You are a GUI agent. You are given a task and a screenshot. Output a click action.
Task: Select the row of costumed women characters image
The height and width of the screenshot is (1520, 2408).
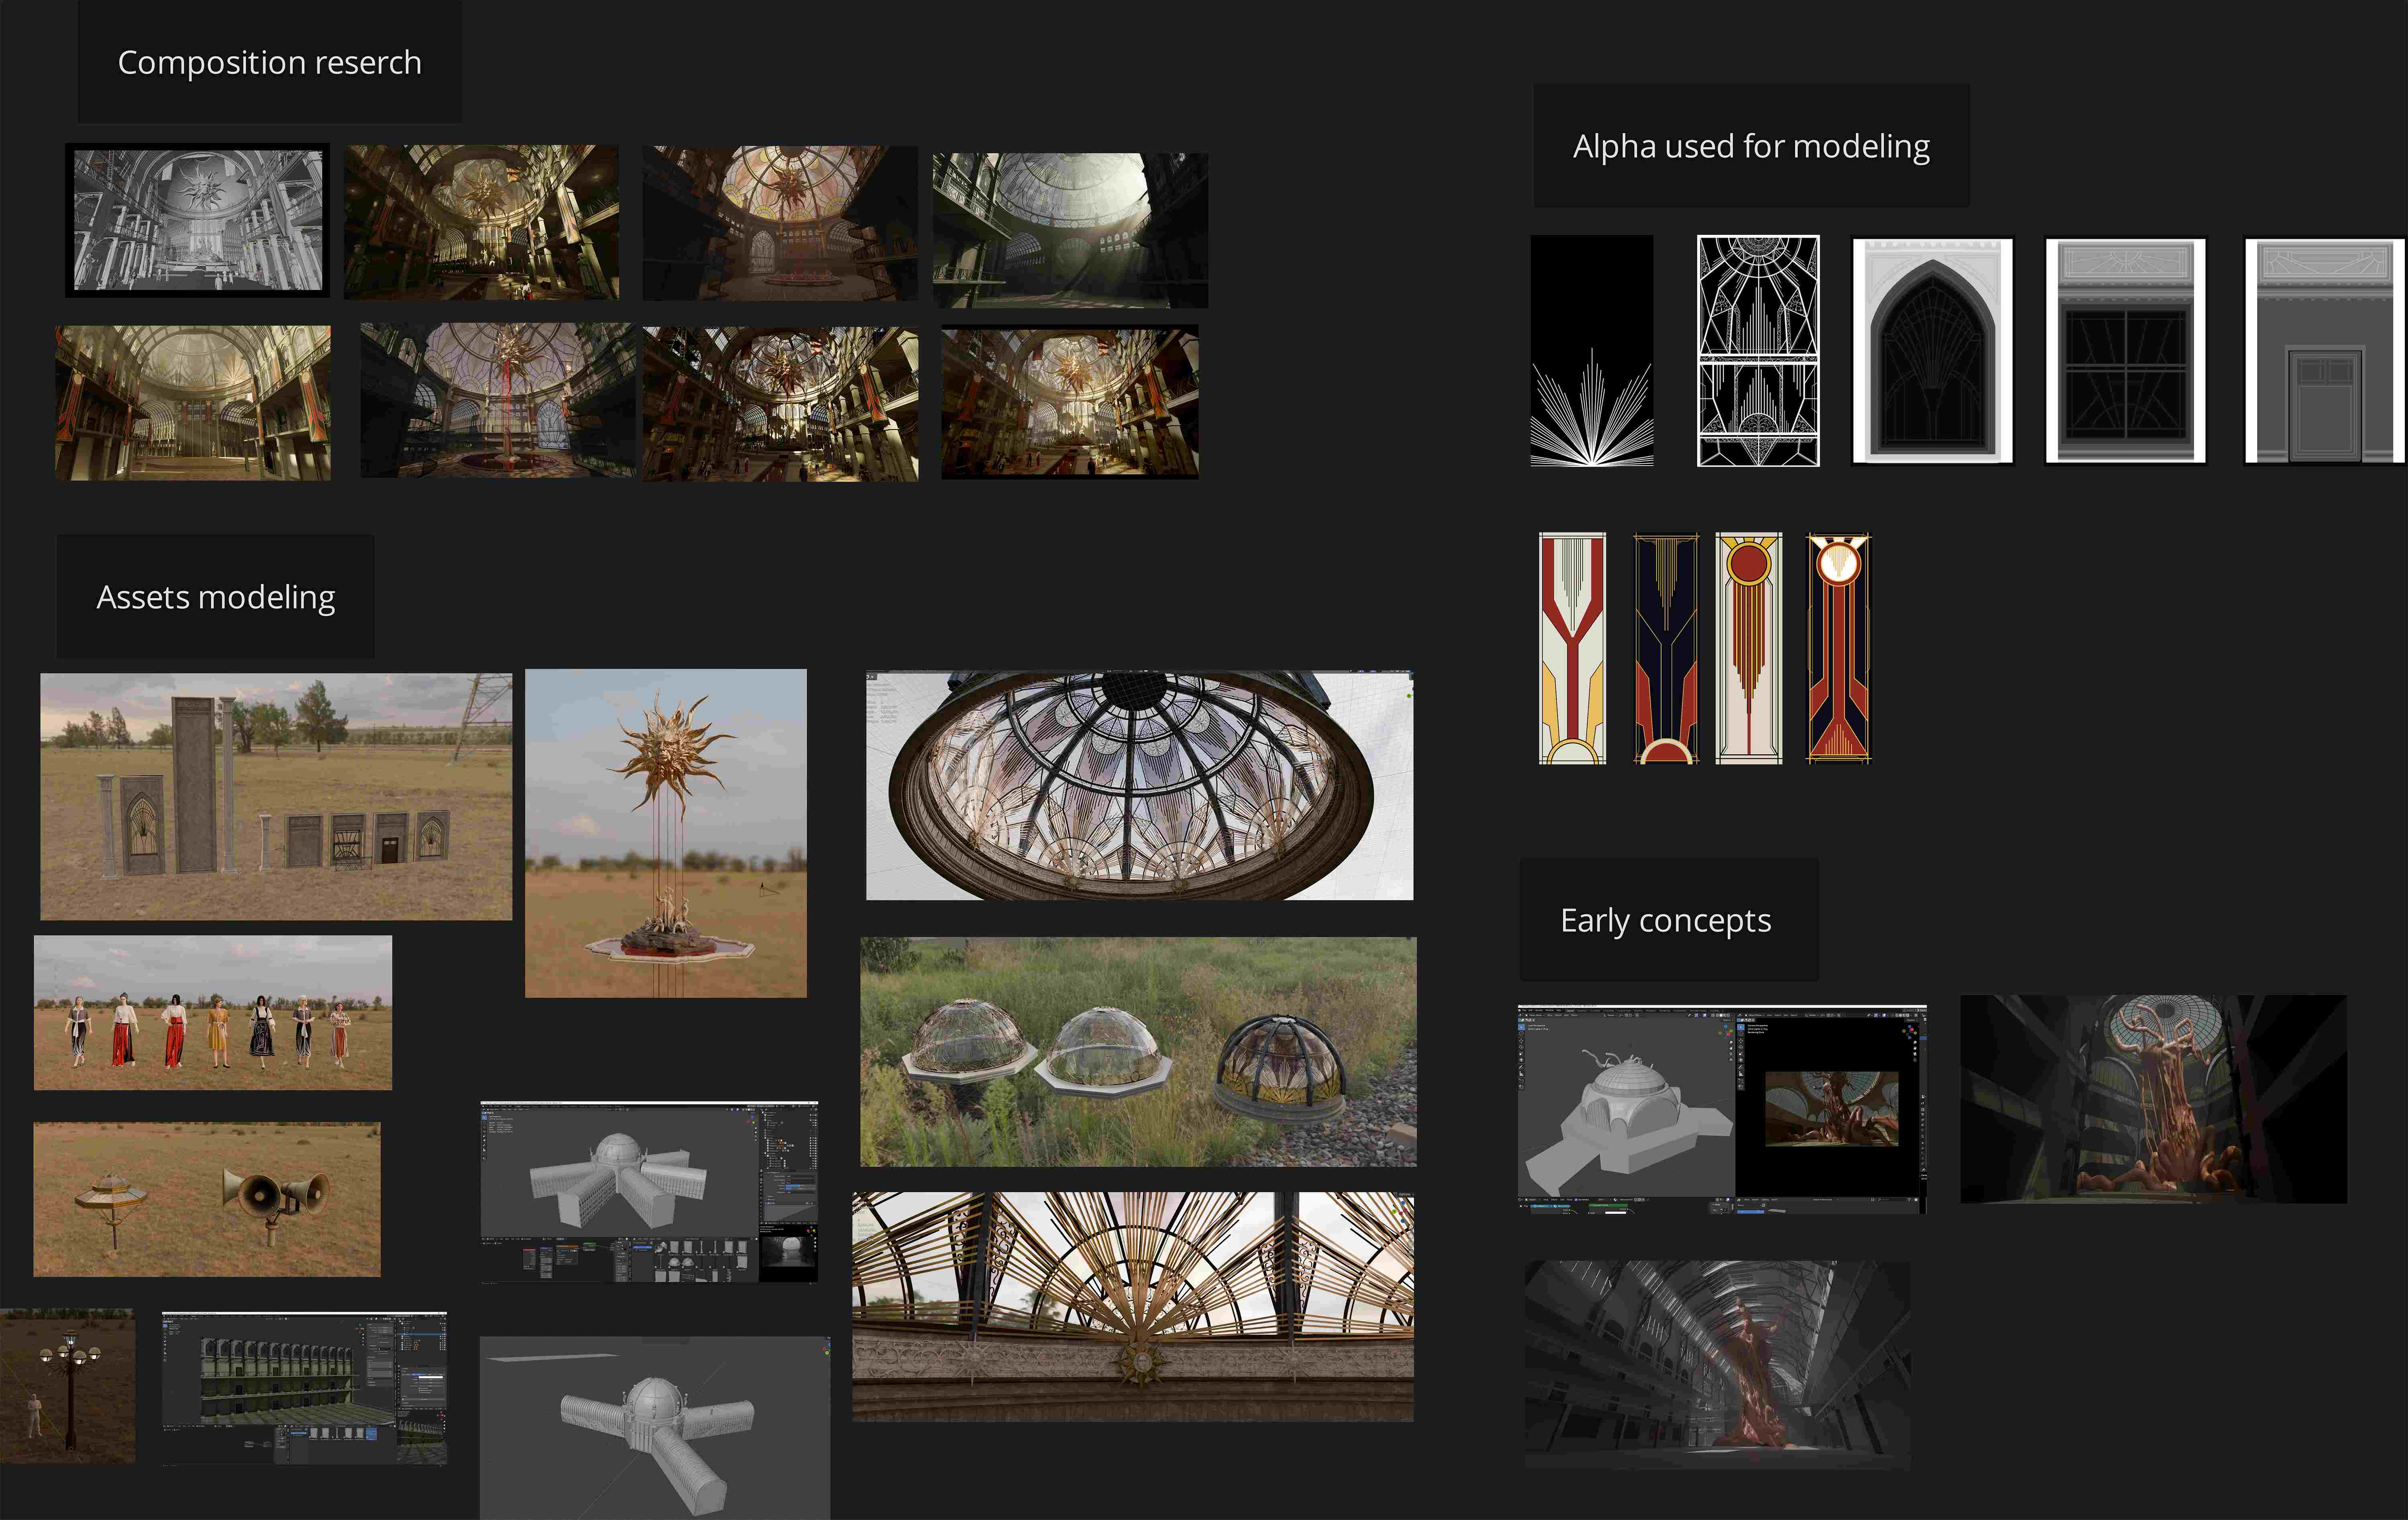pos(213,1013)
